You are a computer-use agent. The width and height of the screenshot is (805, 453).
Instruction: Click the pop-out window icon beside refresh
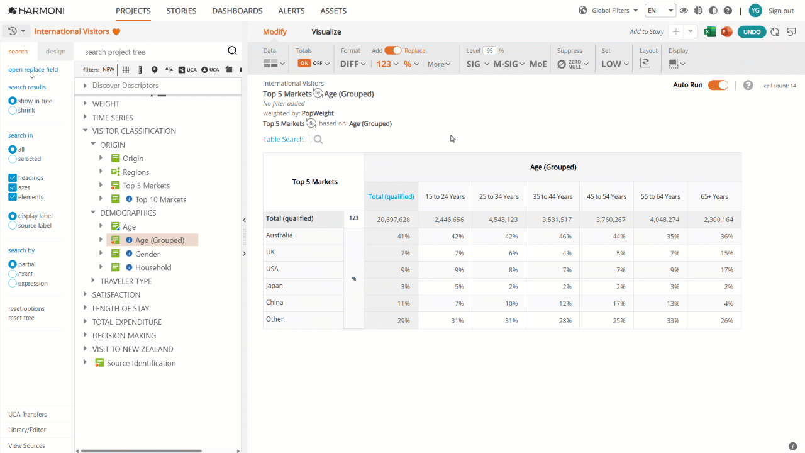click(x=791, y=32)
